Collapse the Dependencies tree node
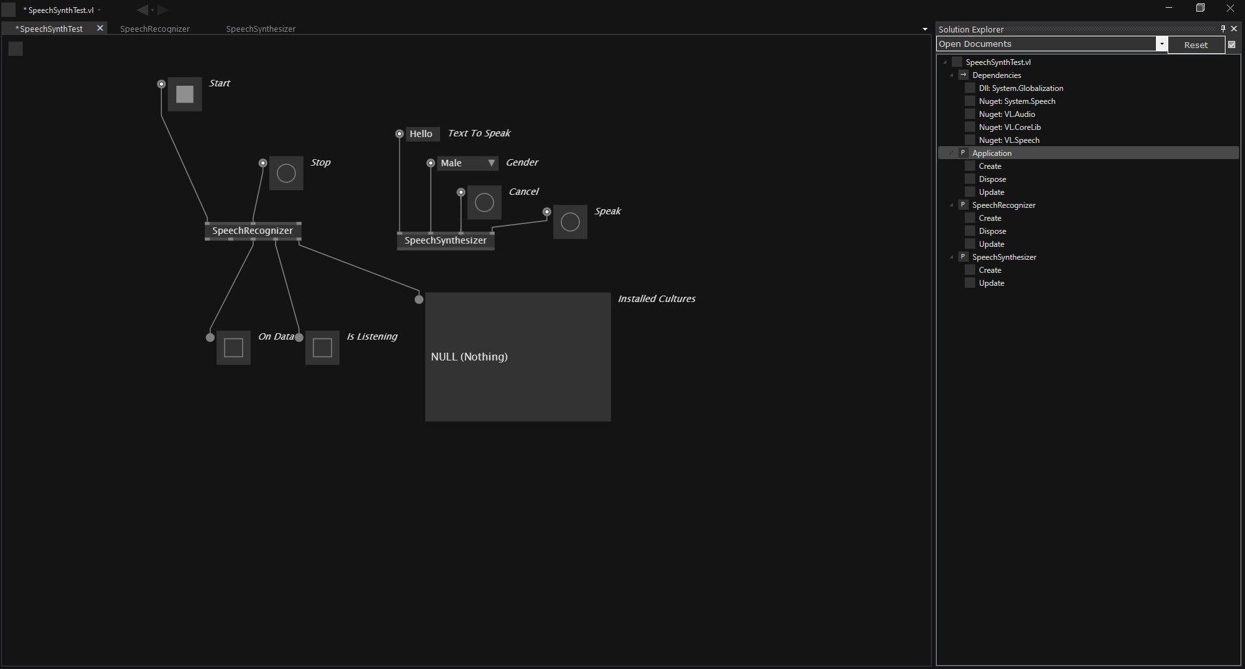 952,75
